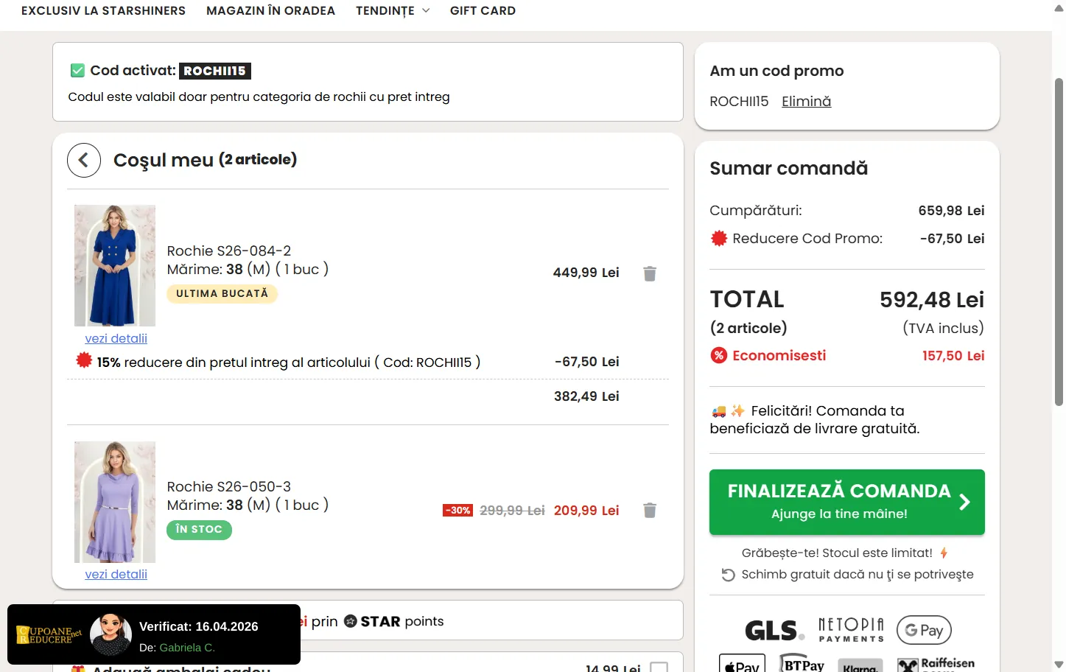Go back using the cart arrow button
The width and height of the screenshot is (1066, 672).
84,160
